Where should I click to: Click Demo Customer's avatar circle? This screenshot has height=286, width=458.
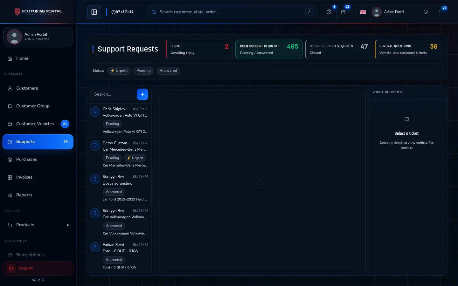[x=95, y=146]
